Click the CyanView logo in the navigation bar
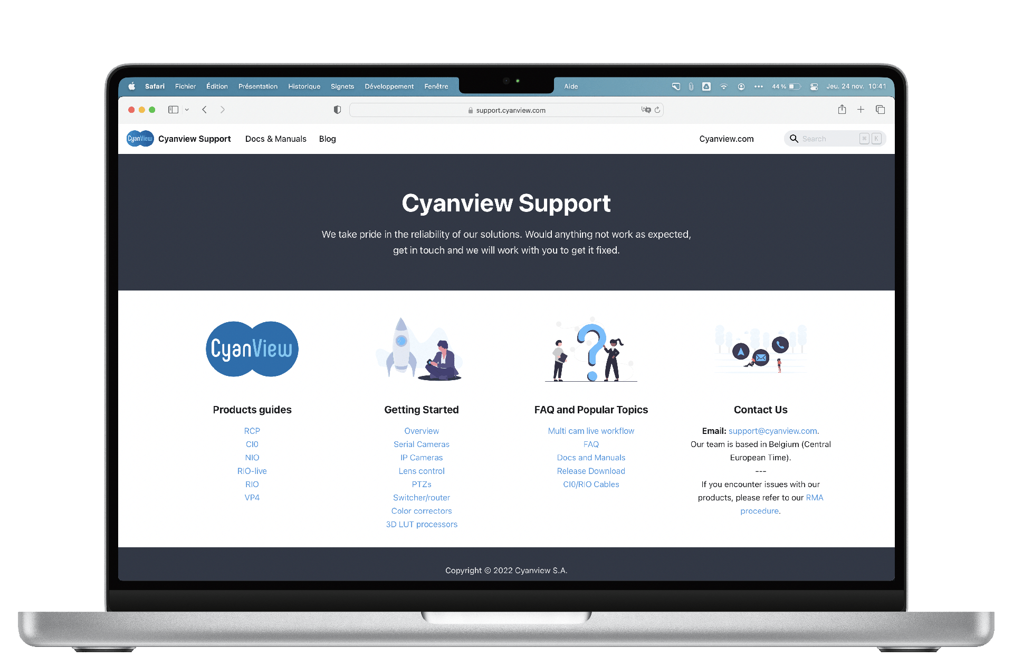The width and height of the screenshot is (1013, 658). [x=139, y=138]
